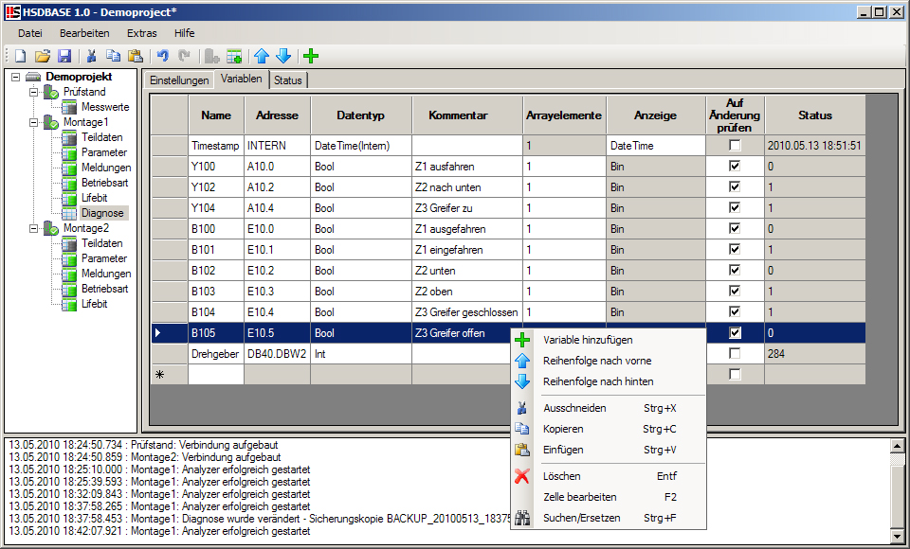Screen dimensions: 910x549
Task: Click the green plus toolbar icon
Action: [310, 57]
